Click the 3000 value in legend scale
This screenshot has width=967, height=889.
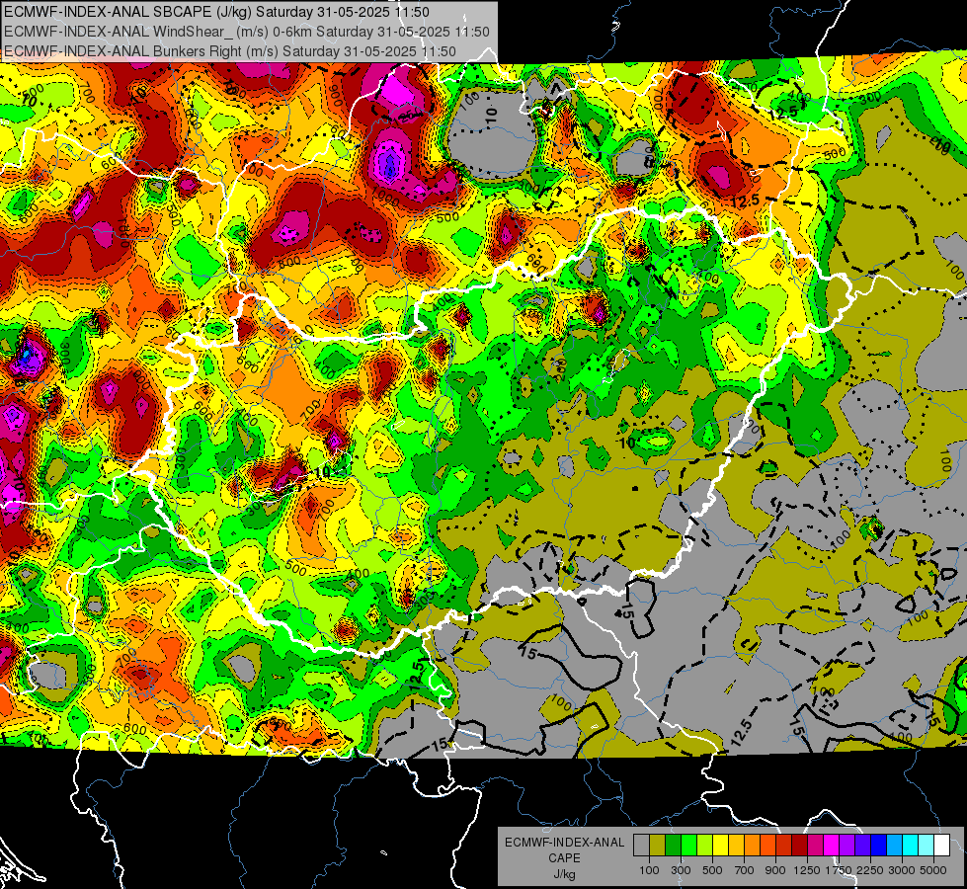902,870
